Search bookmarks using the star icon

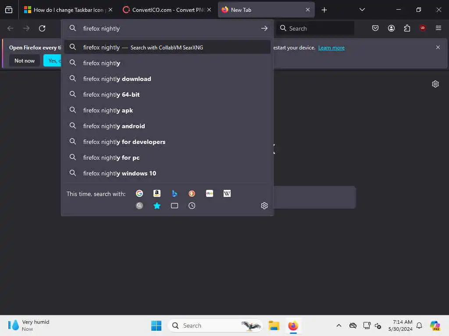click(x=157, y=206)
